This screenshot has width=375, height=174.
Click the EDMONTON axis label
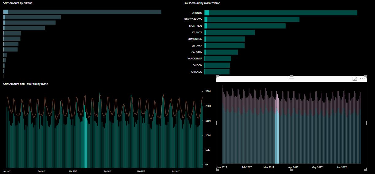click(195, 39)
